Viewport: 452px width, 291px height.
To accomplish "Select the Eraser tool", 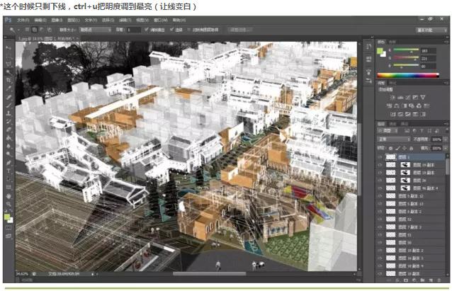I will [9, 130].
